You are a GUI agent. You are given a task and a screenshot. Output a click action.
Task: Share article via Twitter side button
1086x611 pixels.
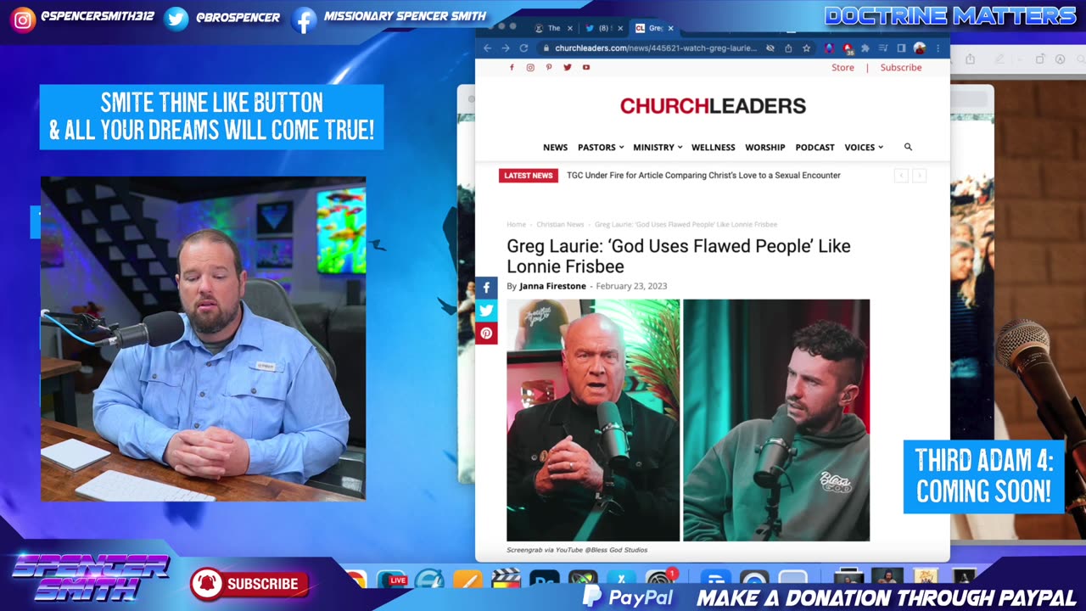tap(486, 311)
